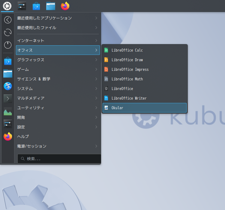The width and height of the screenshot is (225, 210).
Task: Select the 最近使用したアプリケーション label
Action: point(44,18)
